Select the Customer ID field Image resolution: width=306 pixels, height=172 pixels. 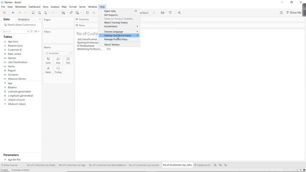pyautogui.click(x=15, y=50)
